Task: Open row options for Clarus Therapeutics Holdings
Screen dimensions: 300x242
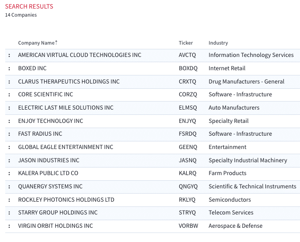Action: [x=9, y=82]
